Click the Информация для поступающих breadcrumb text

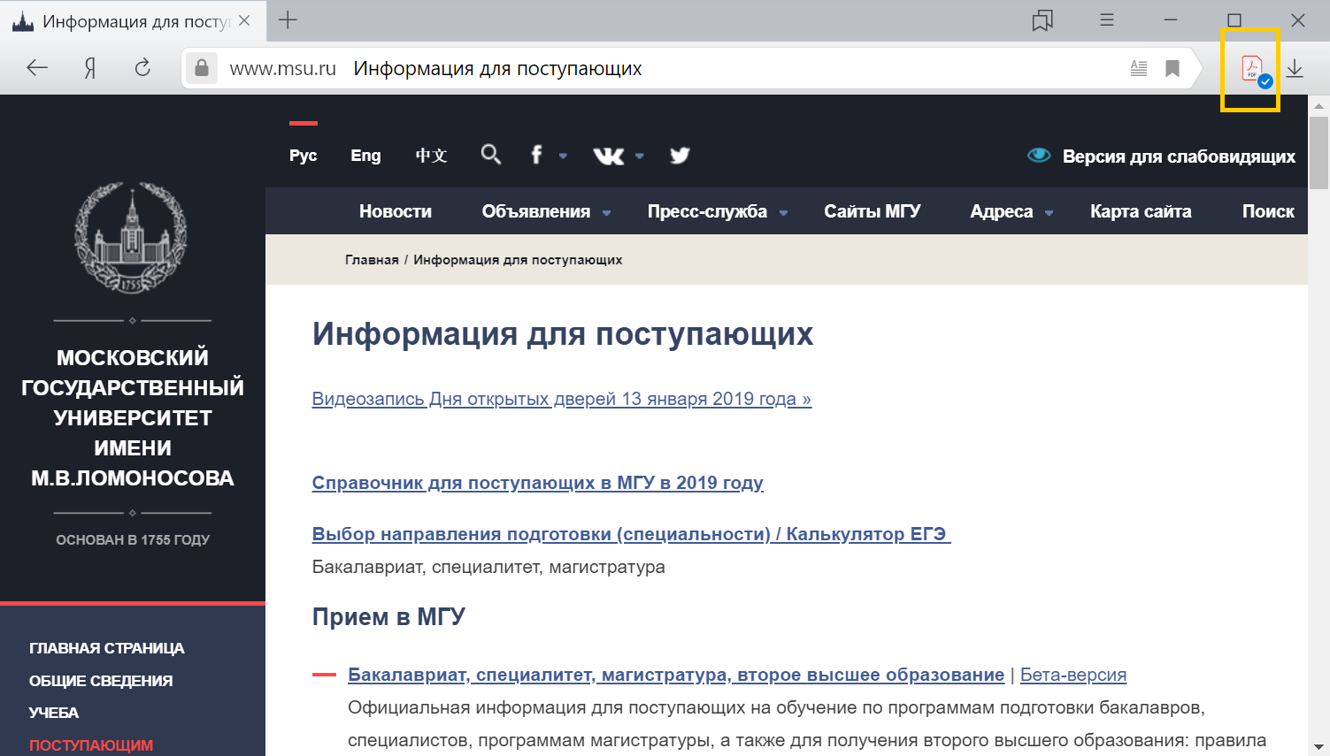(518, 260)
